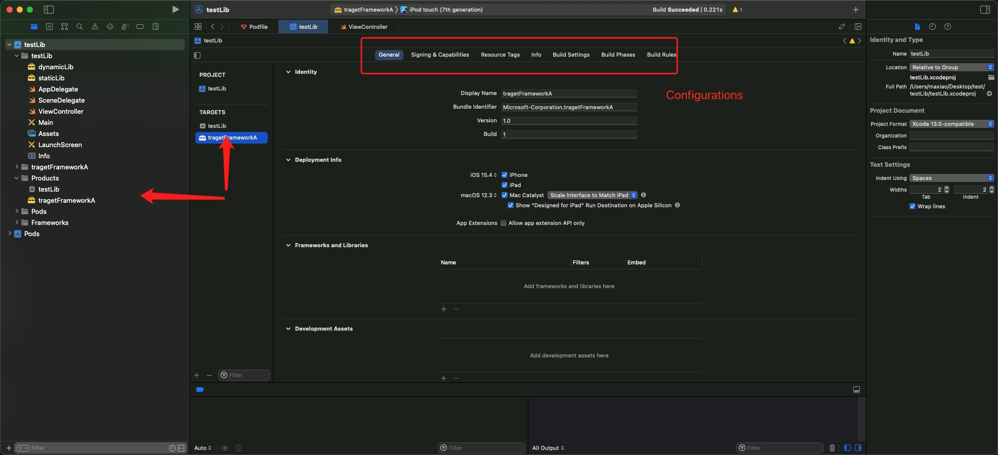
Task: Clear the console with the trash icon
Action: click(832, 448)
